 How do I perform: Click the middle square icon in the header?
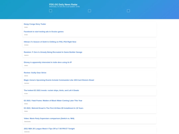click(89, 11)
